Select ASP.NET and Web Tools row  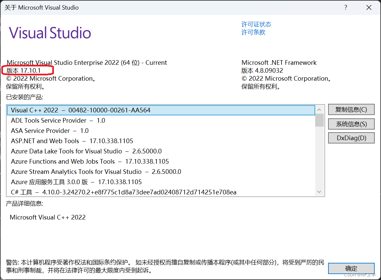coord(161,141)
